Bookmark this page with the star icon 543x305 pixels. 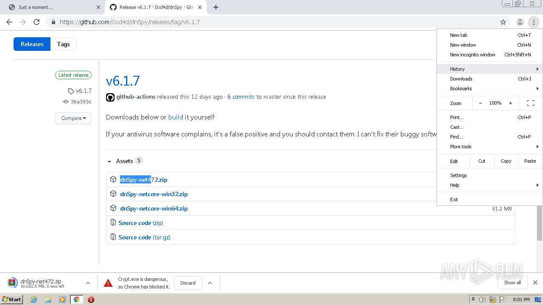(503, 22)
